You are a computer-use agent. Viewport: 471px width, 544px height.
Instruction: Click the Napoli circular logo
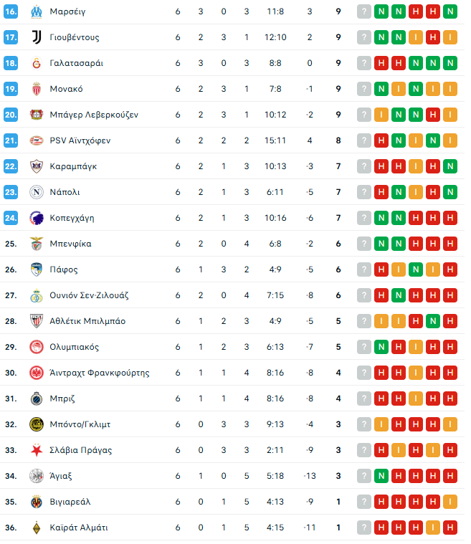click(36, 192)
